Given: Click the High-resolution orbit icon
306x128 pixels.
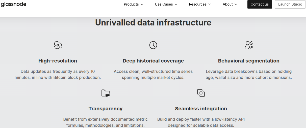Looking at the screenshot, I should (x=58, y=45).
